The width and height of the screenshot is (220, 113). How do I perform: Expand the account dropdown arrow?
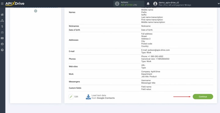coord(218,4)
